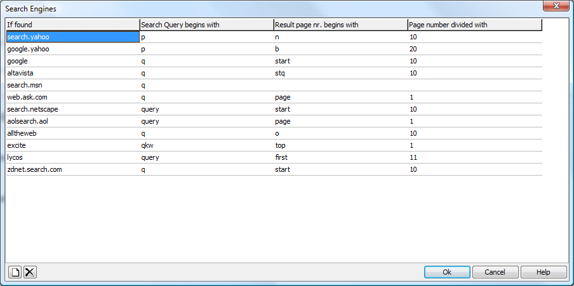
Task: Select the search.yahoo row cell
Action: coord(73,37)
